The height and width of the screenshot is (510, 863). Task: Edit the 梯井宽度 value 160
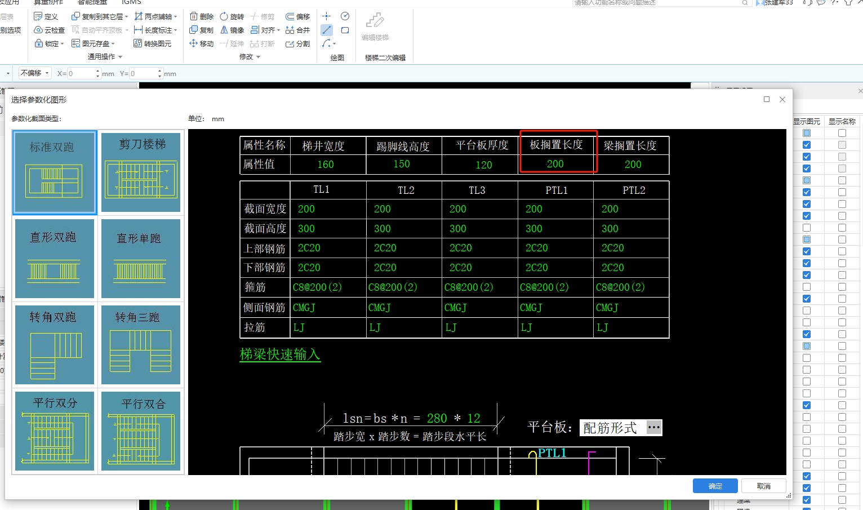coord(326,165)
